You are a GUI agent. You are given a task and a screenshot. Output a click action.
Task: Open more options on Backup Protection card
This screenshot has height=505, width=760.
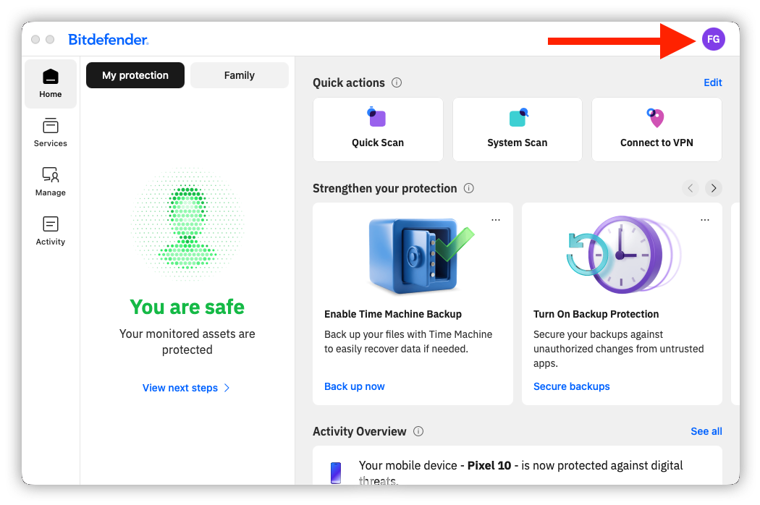[x=705, y=220]
